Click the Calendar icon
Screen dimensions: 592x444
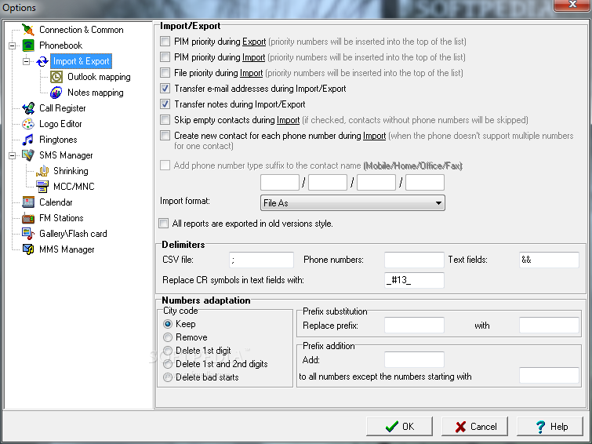click(x=28, y=202)
